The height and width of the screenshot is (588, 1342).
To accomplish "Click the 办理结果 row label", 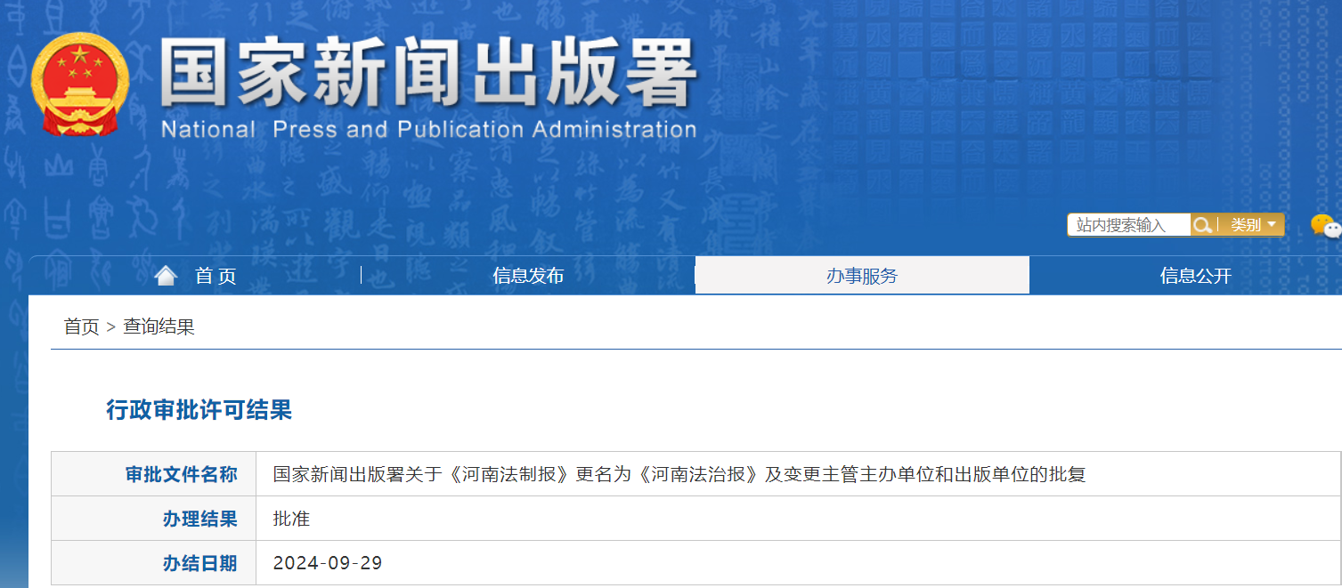I will click(199, 519).
